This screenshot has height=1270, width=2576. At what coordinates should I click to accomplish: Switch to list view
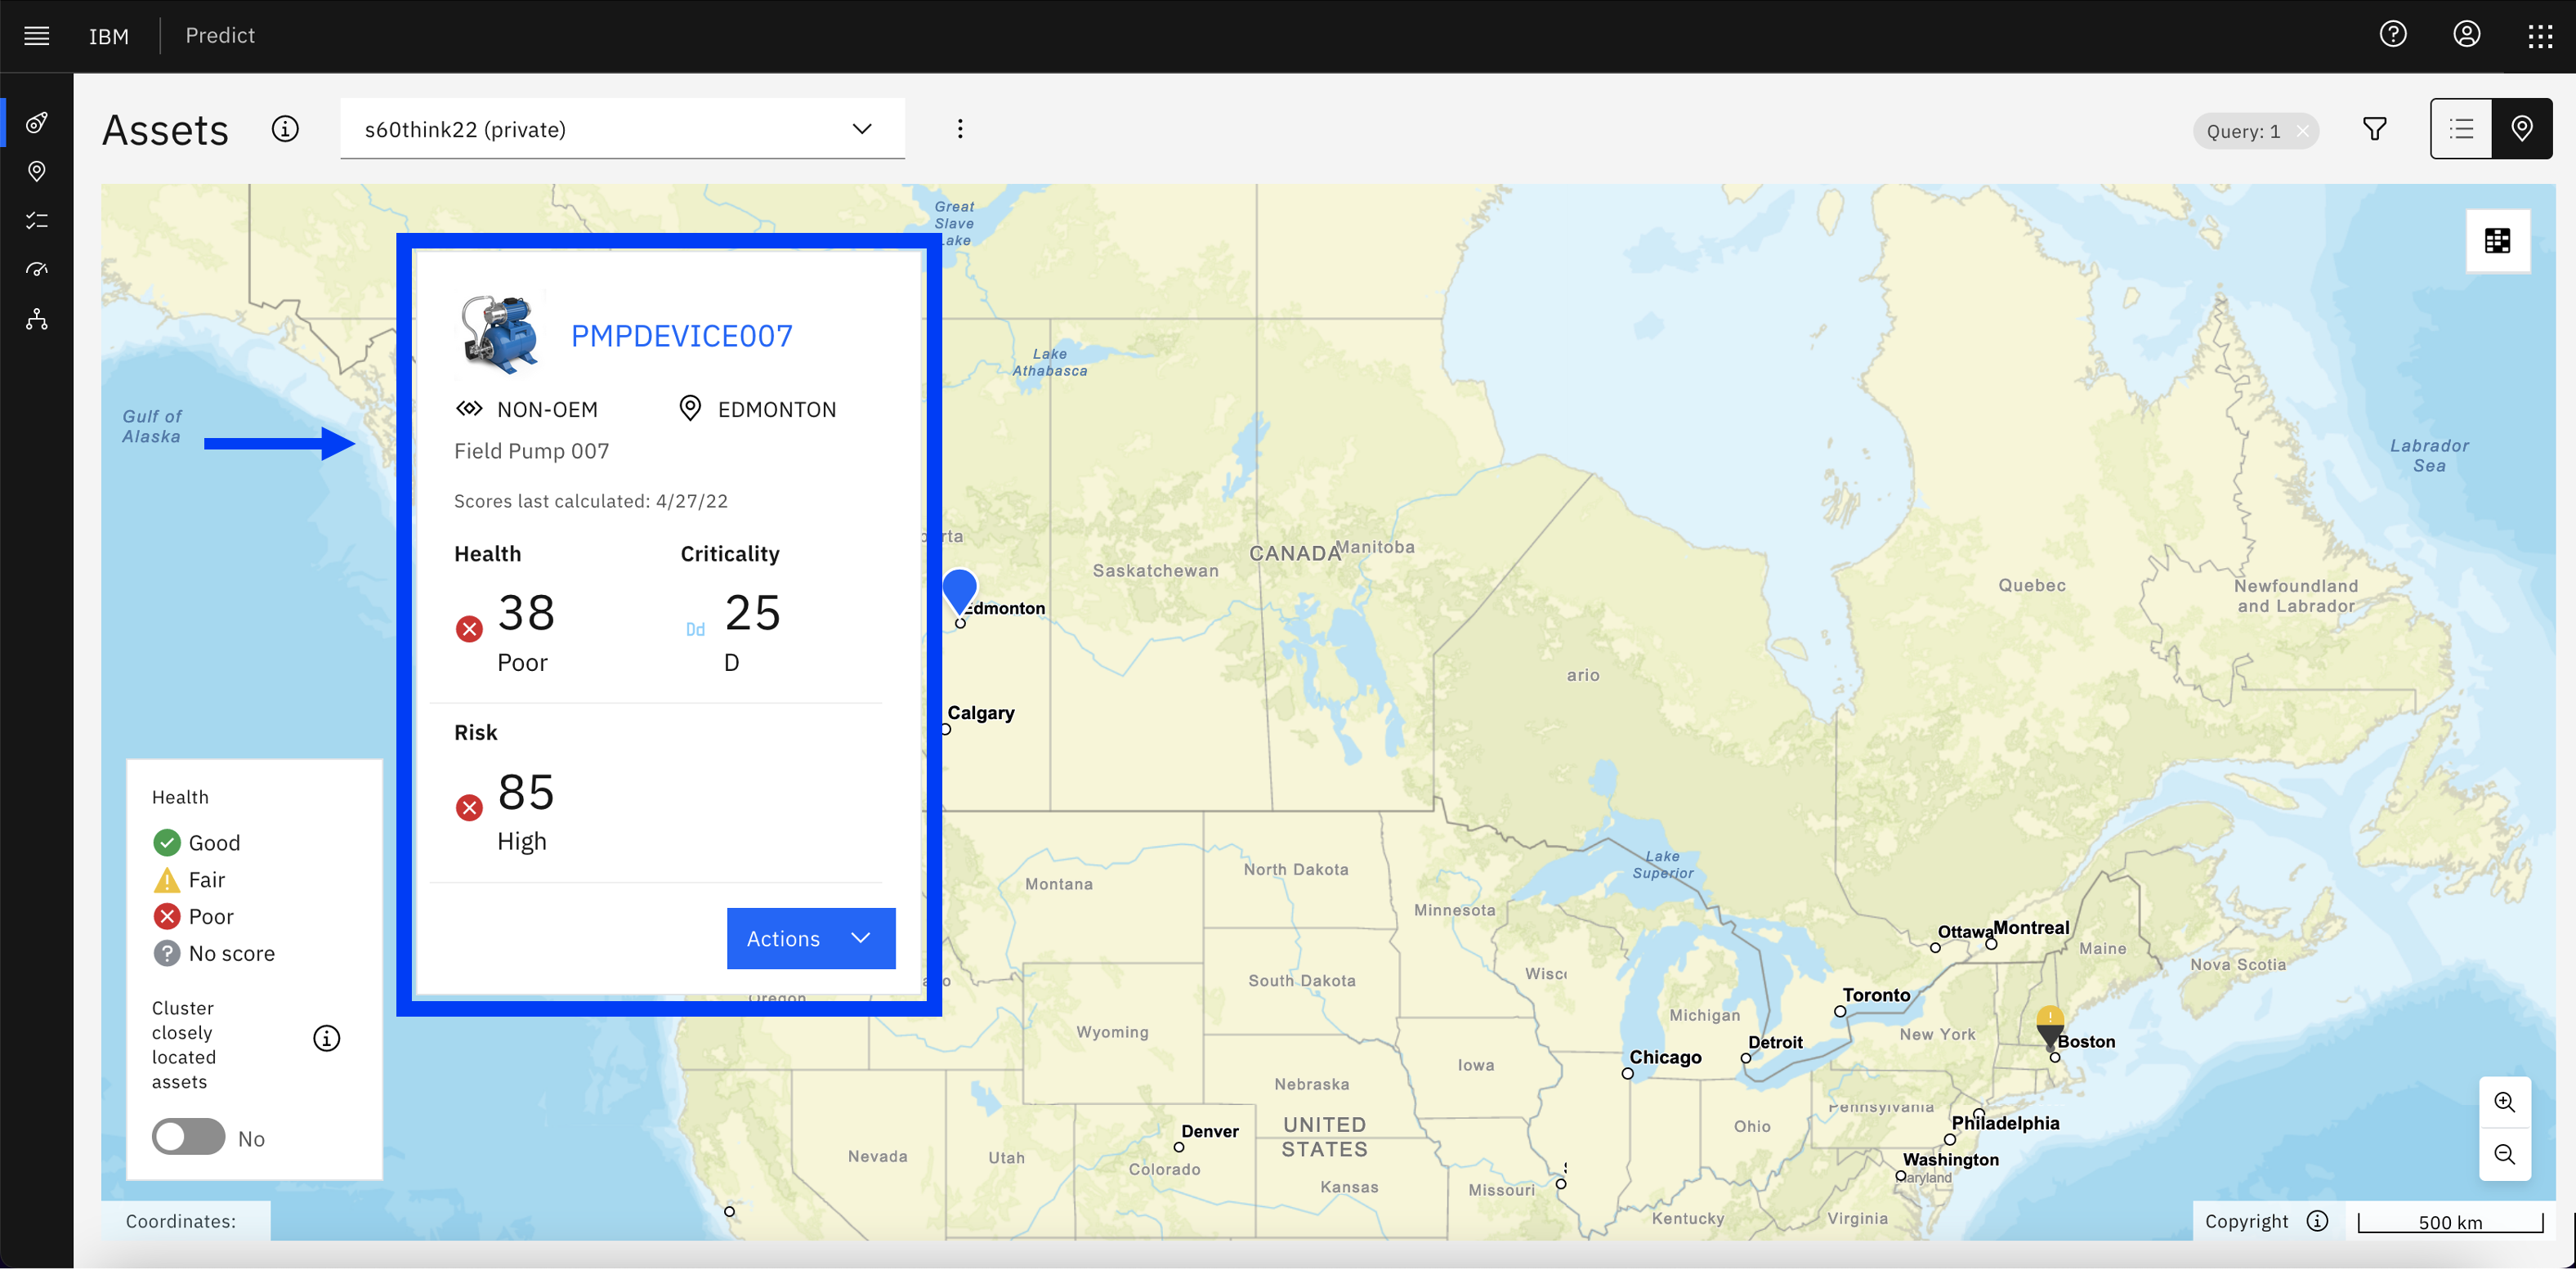(x=2461, y=129)
